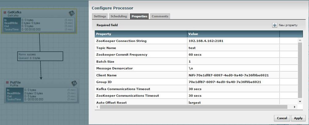Click the PutFile processor badge icon
This screenshot has width=309, height=125.
pyautogui.click(x=74, y=83)
